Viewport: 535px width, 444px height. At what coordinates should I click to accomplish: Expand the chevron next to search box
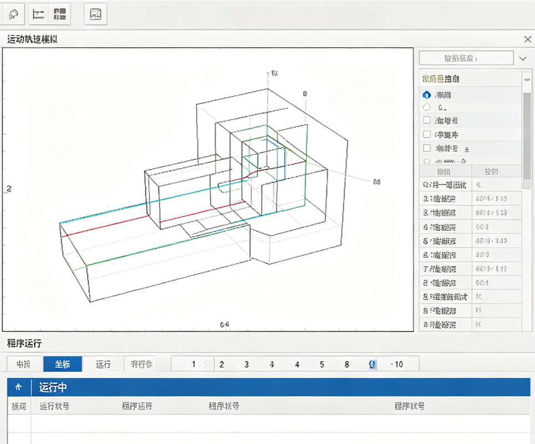click(522, 58)
